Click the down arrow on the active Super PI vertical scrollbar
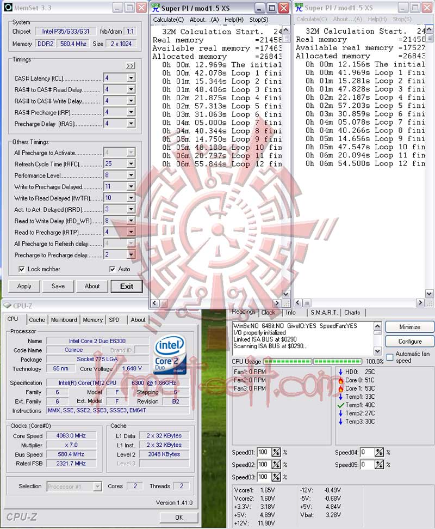This screenshot has width=435, height=529. click(285, 294)
